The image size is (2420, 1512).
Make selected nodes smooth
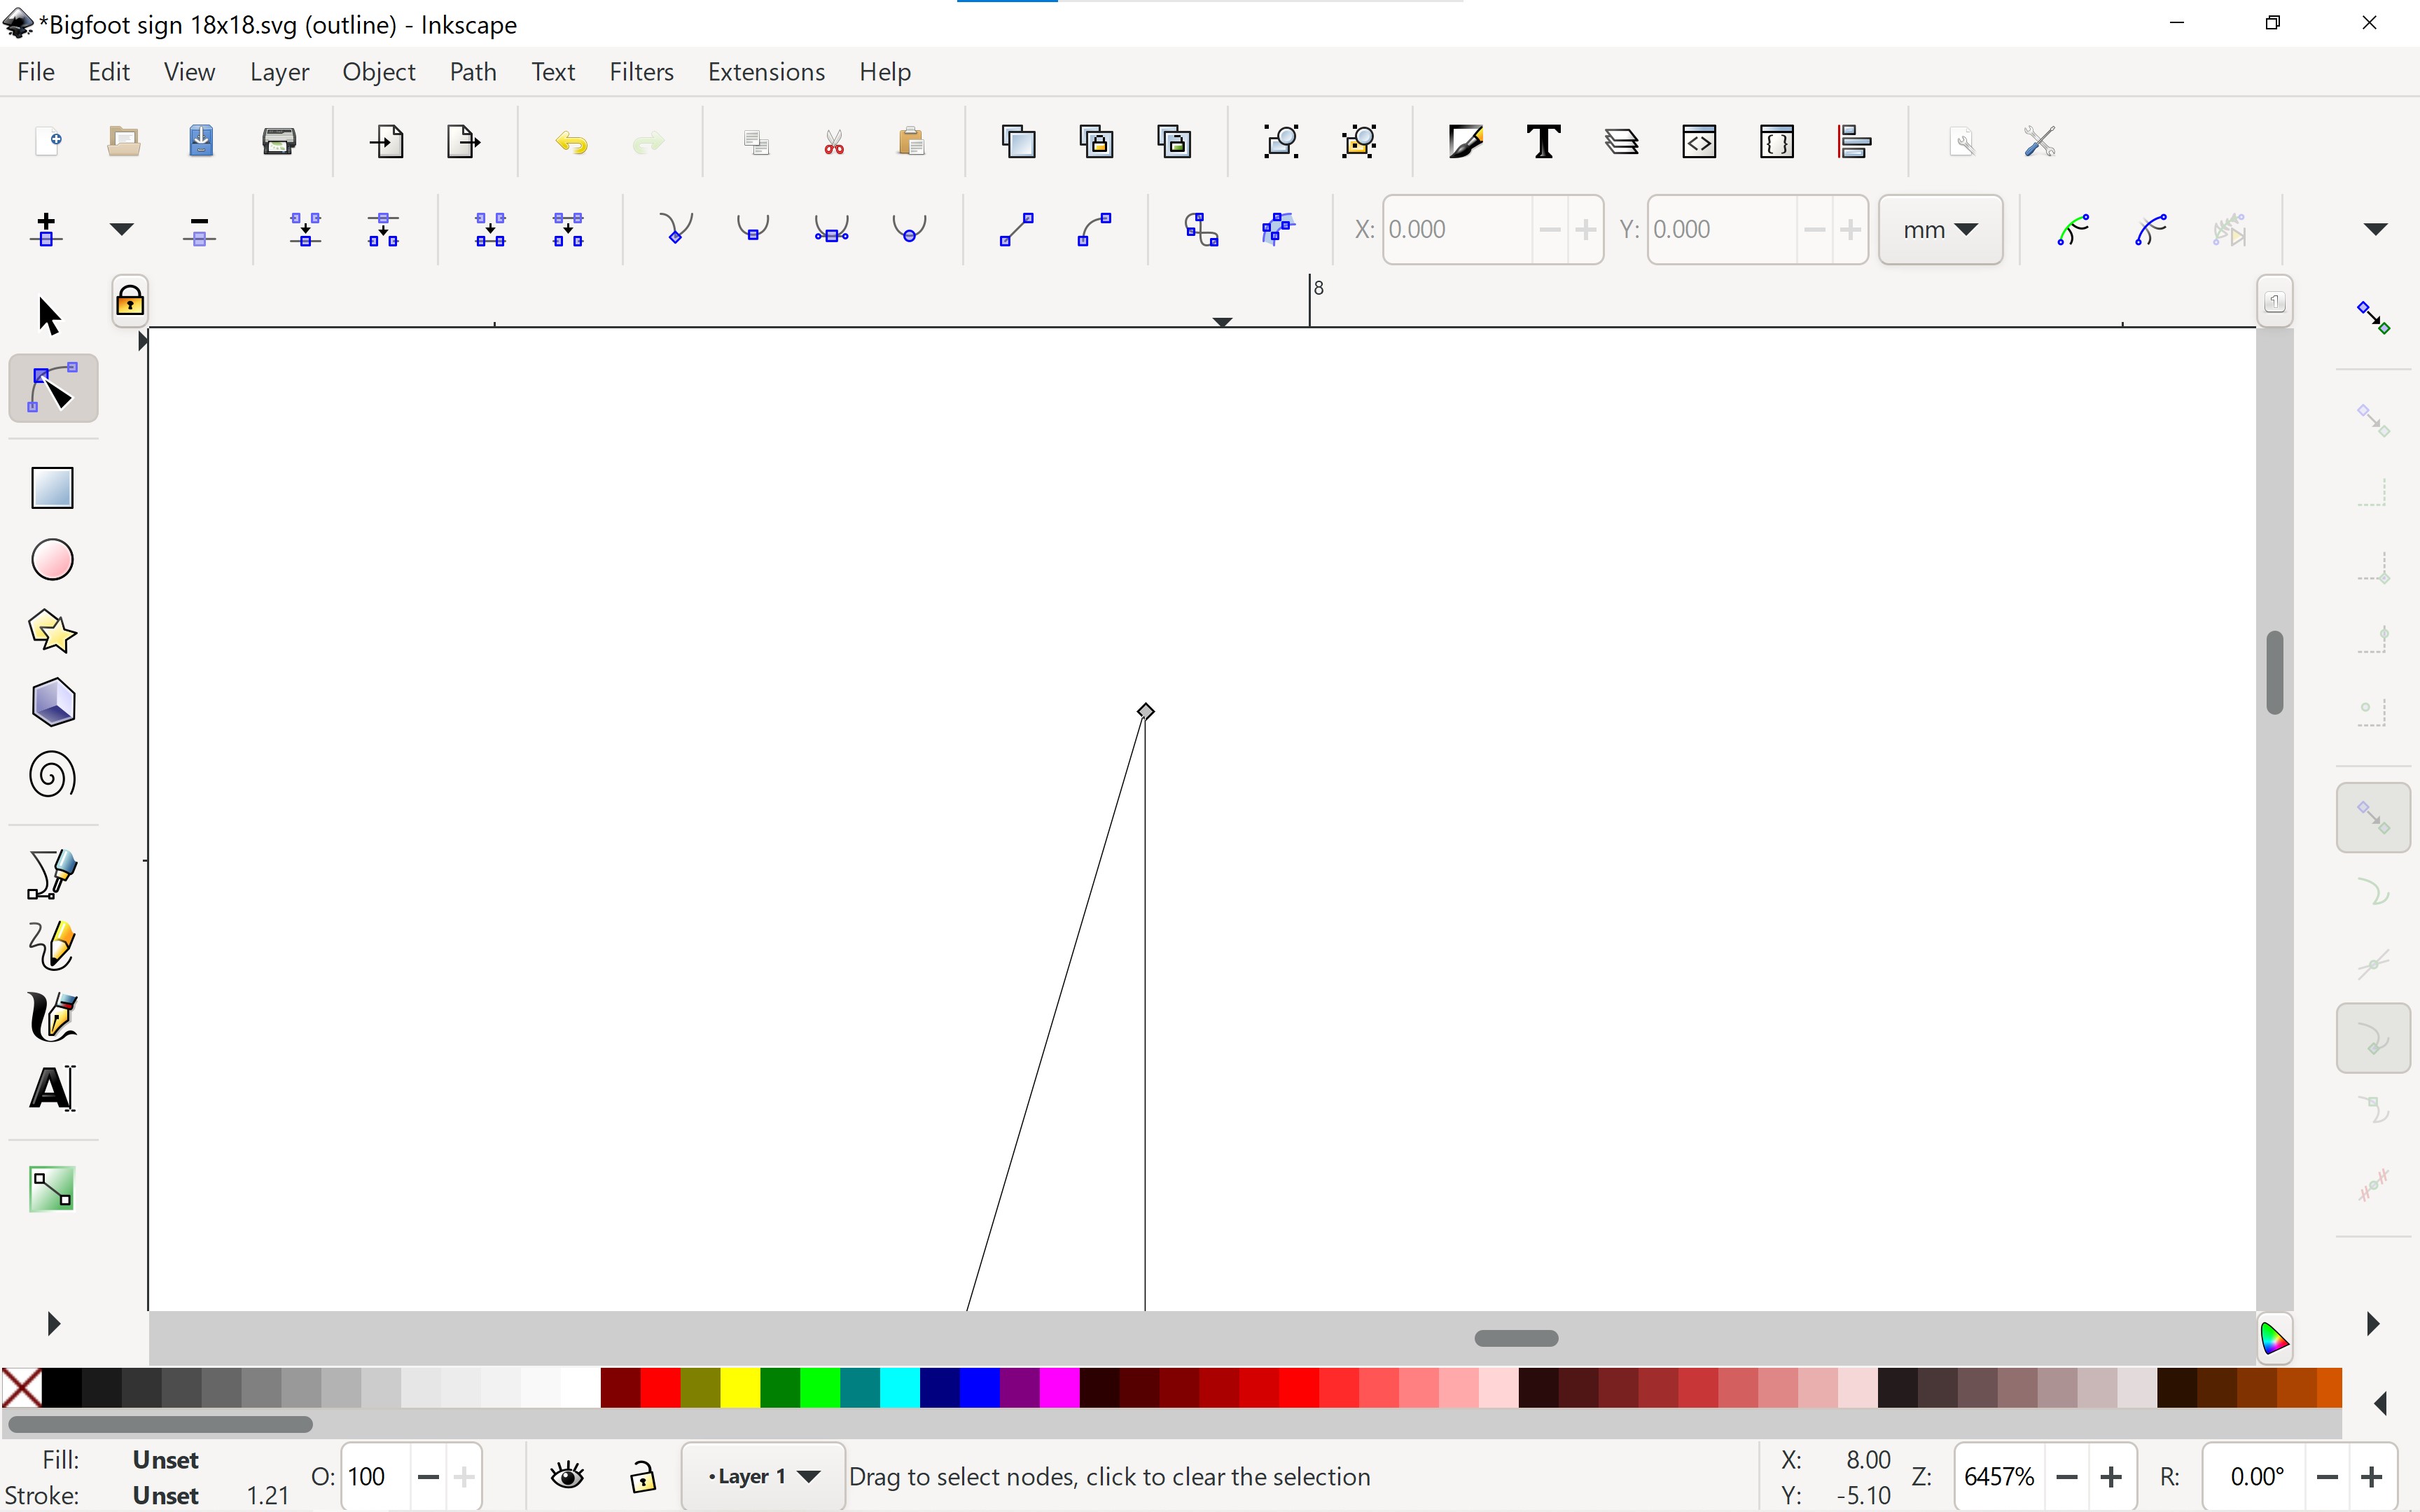pos(753,229)
